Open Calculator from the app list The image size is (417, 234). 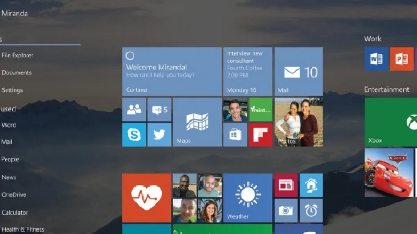pos(15,213)
